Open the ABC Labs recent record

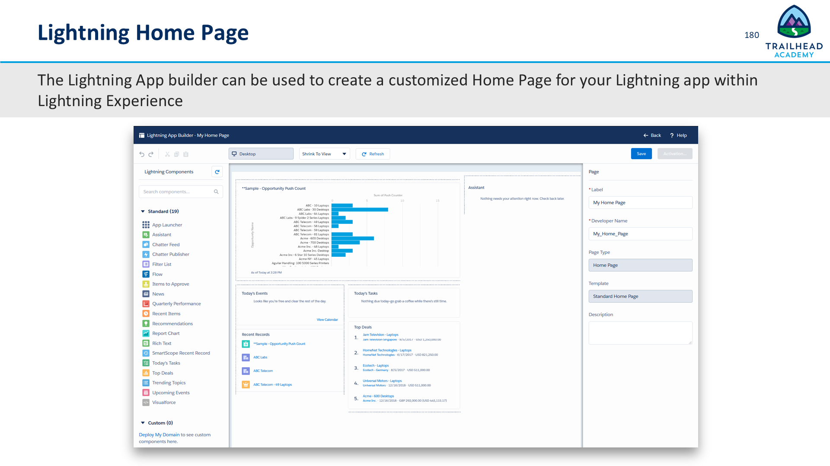(x=260, y=357)
